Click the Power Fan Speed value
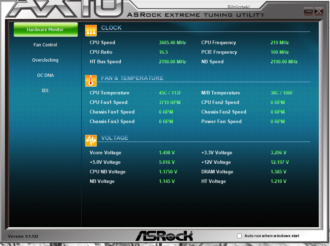 pyautogui.click(x=278, y=121)
